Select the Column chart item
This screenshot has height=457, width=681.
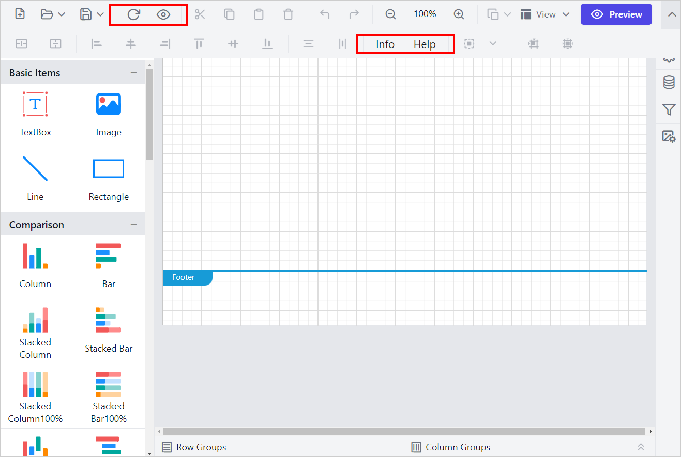click(x=36, y=267)
